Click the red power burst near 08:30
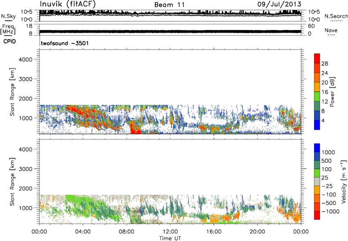The width and height of the screenshot is (348, 241). click(135, 127)
